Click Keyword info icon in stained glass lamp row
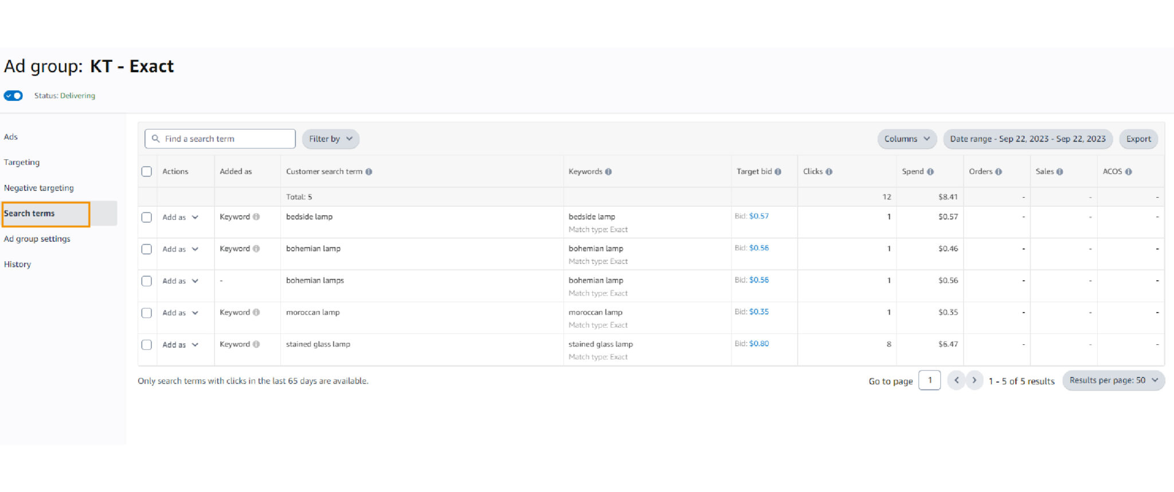This screenshot has height=492, width=1174. [256, 344]
